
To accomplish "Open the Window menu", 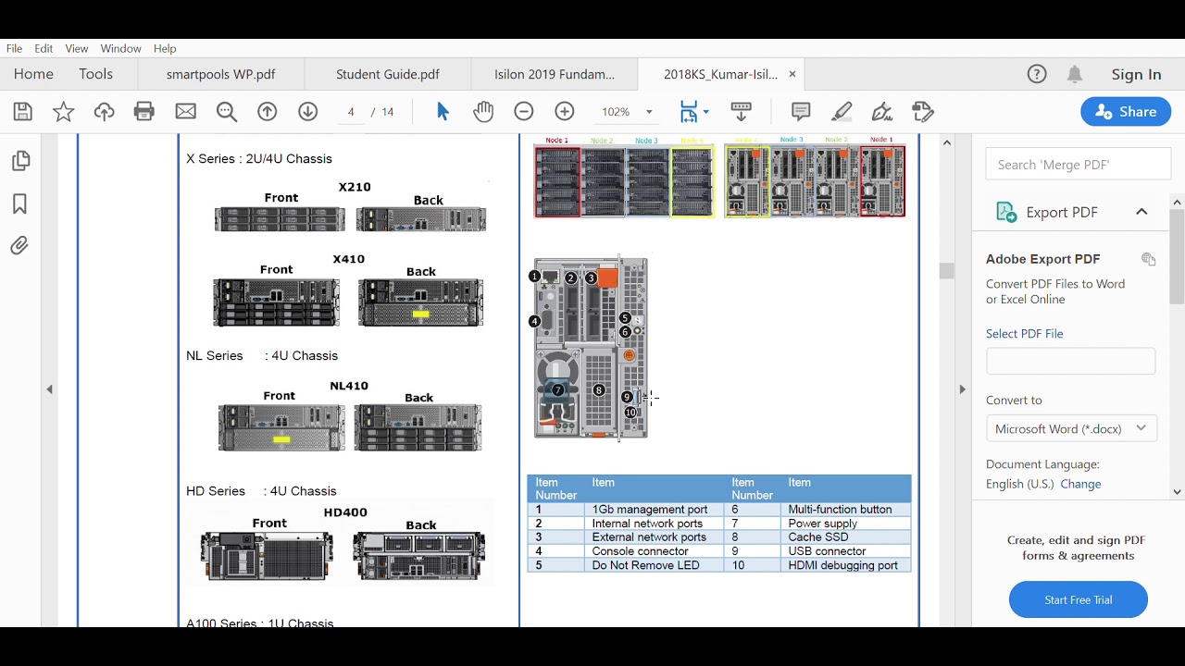I will [121, 48].
